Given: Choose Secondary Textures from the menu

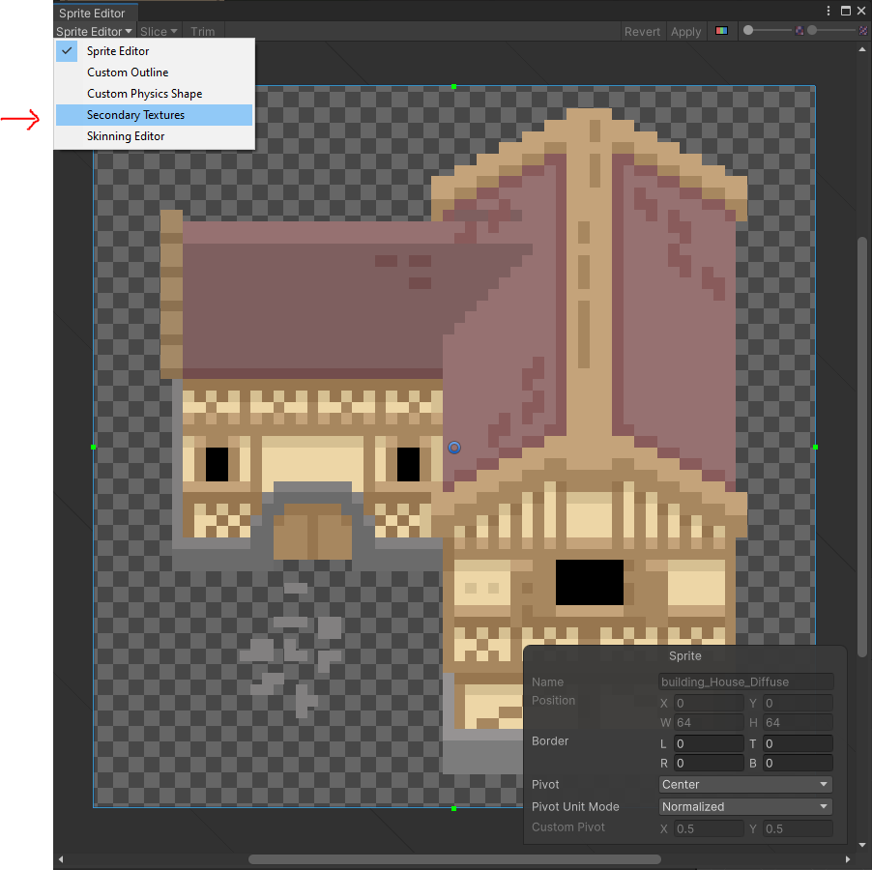Looking at the screenshot, I should (x=135, y=115).
